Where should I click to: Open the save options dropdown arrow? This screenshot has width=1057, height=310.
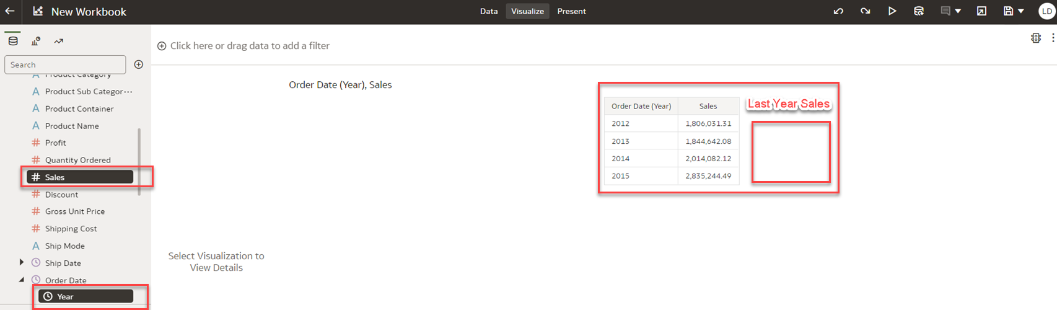tap(1021, 11)
